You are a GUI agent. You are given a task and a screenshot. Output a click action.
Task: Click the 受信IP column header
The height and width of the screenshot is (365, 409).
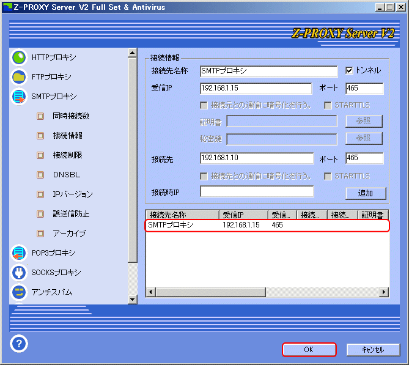point(243,215)
